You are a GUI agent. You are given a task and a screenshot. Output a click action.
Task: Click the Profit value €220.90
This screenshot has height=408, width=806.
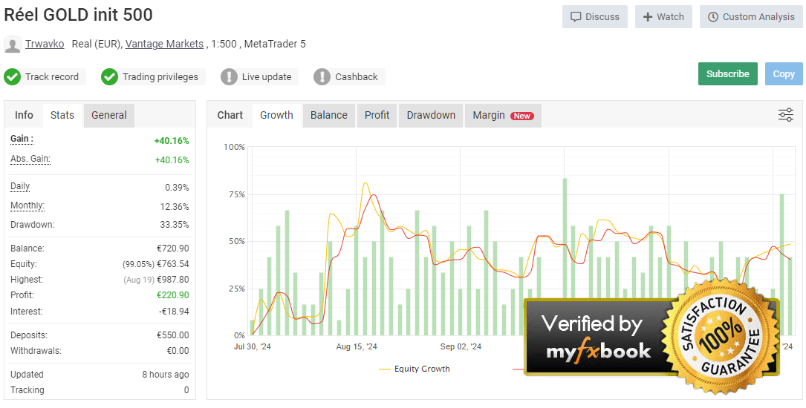point(172,295)
